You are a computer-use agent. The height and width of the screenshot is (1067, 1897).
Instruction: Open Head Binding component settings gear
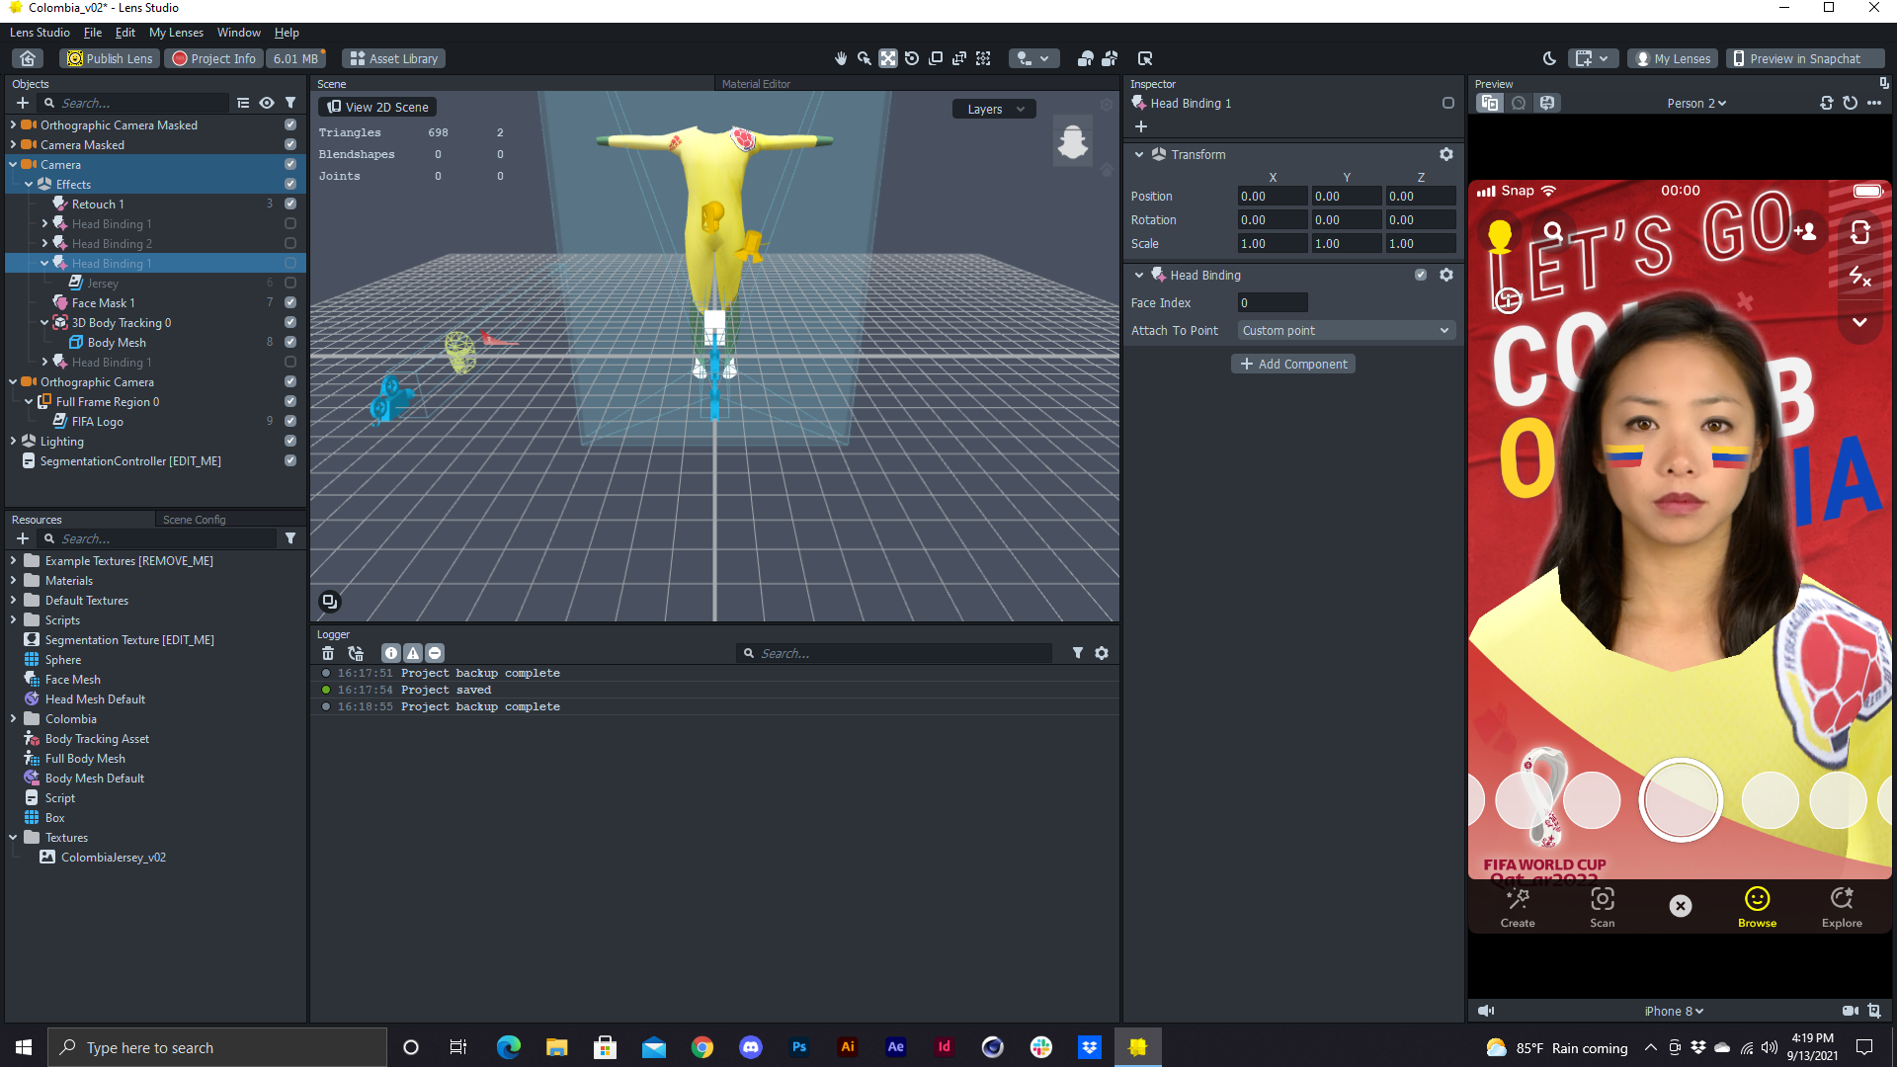click(x=1446, y=276)
